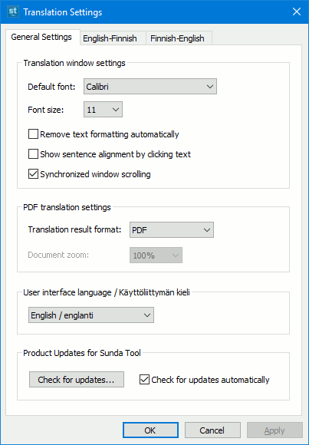Viewport: 309px width, 445px height.
Task: Click the Cancel button
Action: point(212,430)
